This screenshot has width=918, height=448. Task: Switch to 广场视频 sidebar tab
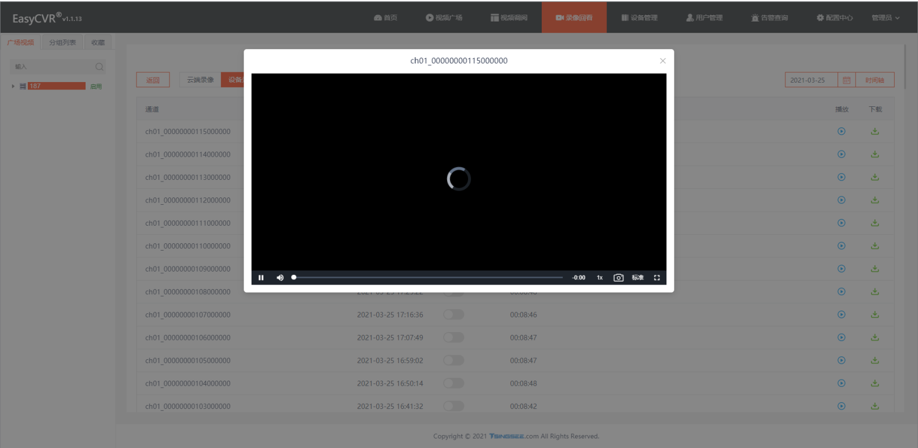pyautogui.click(x=20, y=42)
